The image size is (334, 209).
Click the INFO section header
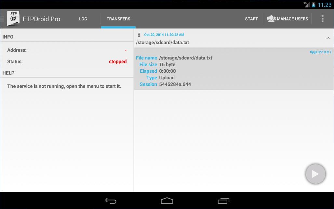click(8, 37)
